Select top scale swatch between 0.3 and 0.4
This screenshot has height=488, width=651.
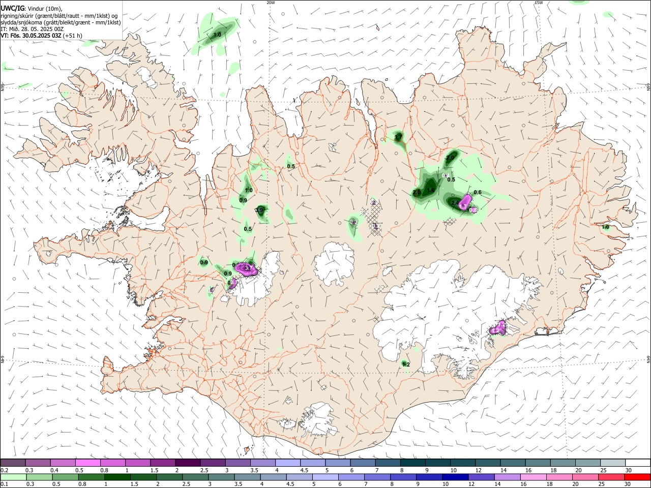(x=38, y=463)
